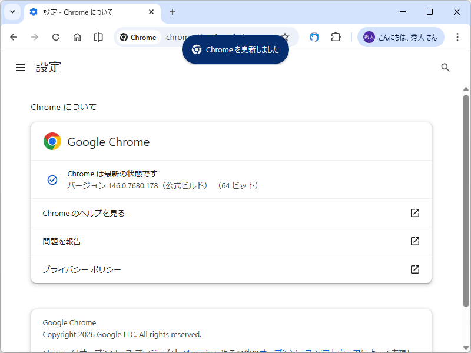
Task: Open the settings hamburger menu
Action: (x=21, y=67)
